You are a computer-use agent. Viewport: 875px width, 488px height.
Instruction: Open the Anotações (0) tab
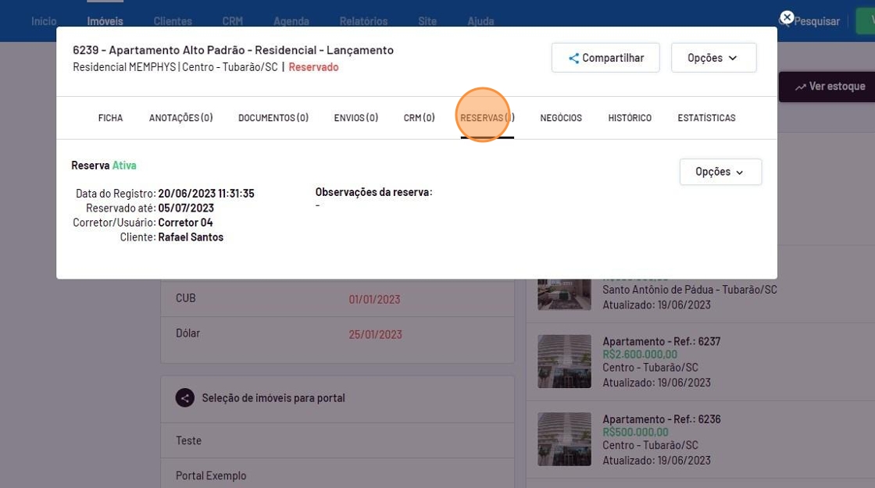[180, 118]
